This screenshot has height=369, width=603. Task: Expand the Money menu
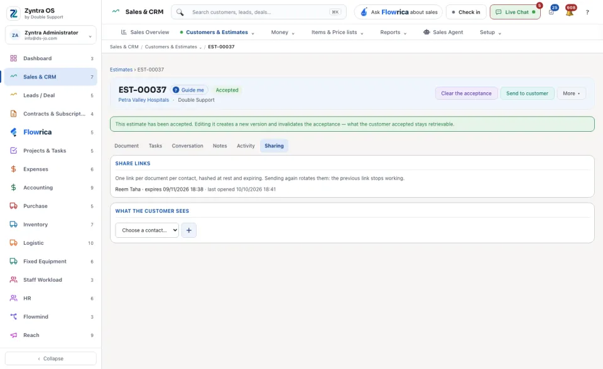pos(283,32)
